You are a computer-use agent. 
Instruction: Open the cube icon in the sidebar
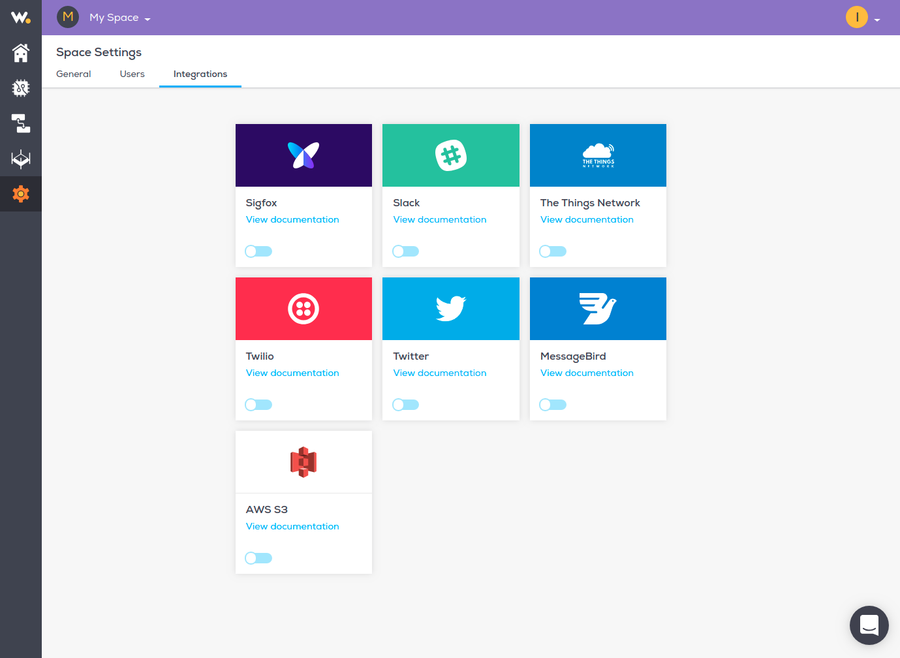[x=21, y=159]
